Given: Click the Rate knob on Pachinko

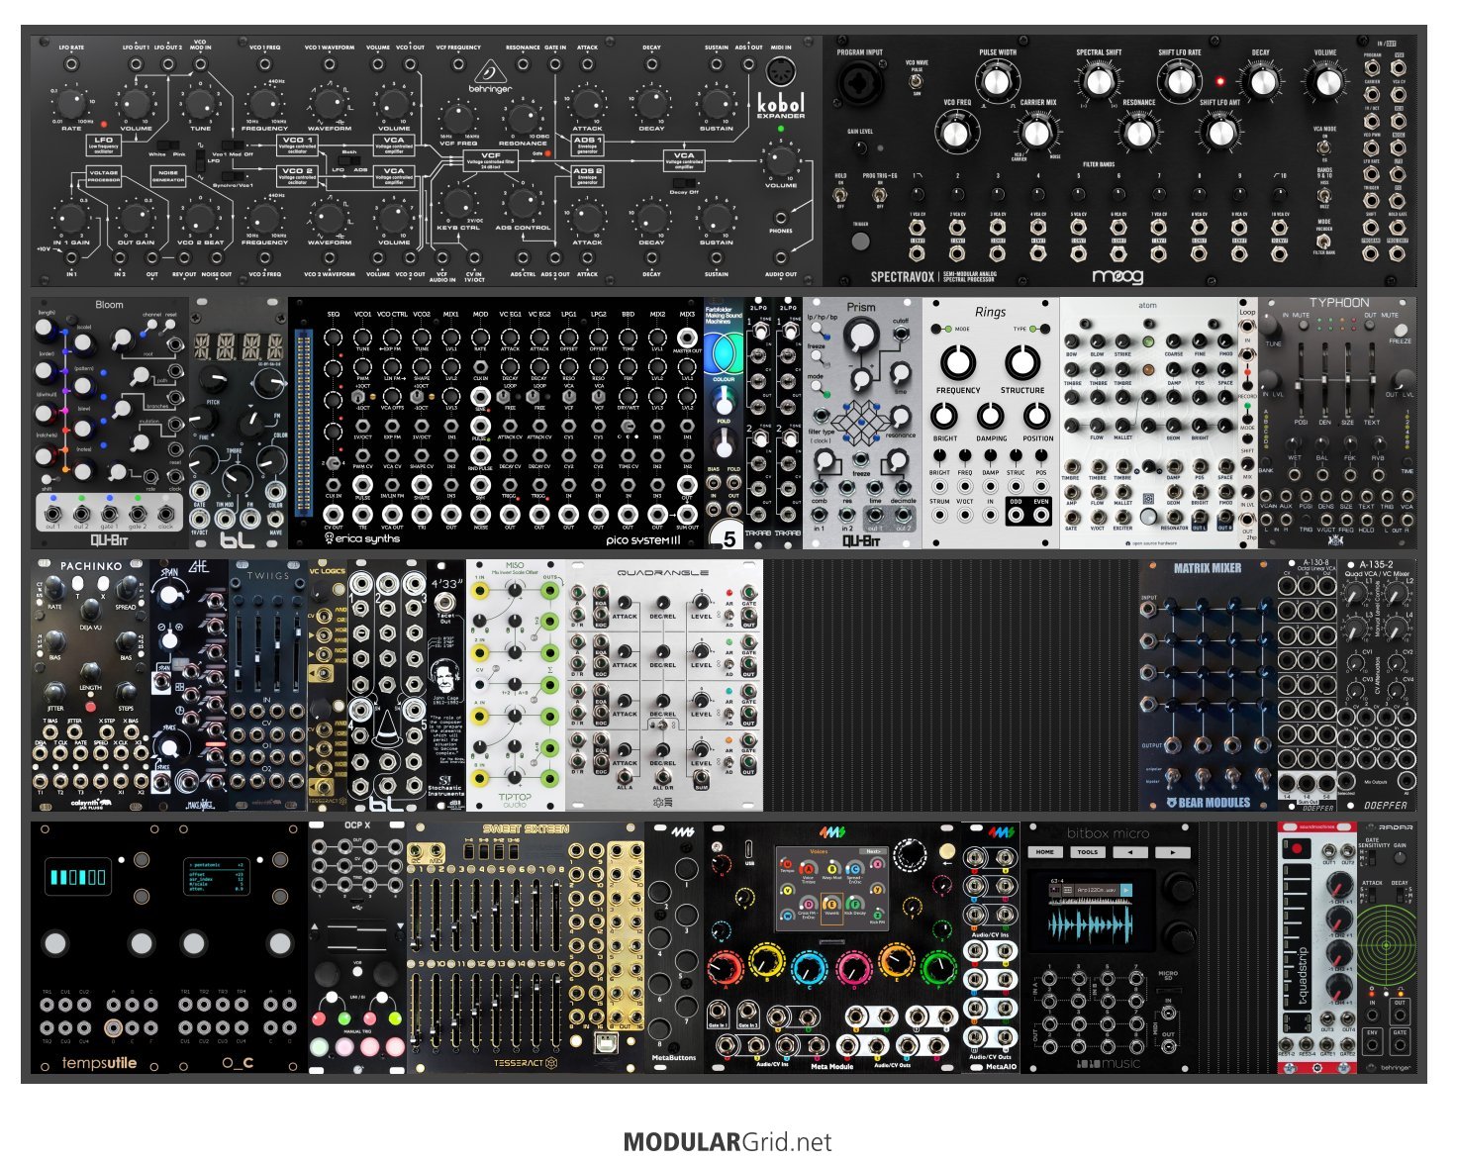Looking at the screenshot, I should (54, 590).
